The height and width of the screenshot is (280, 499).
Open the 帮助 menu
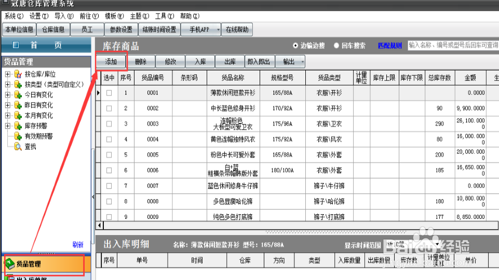(x=190, y=16)
